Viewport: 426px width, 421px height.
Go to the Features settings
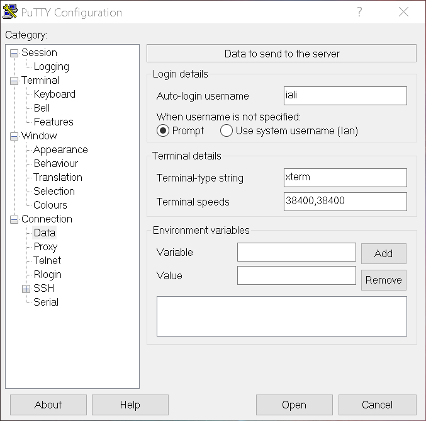tap(53, 122)
